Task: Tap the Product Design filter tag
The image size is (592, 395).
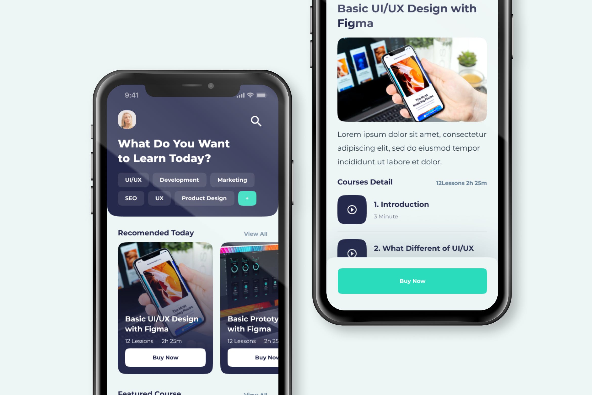Action: [204, 198]
